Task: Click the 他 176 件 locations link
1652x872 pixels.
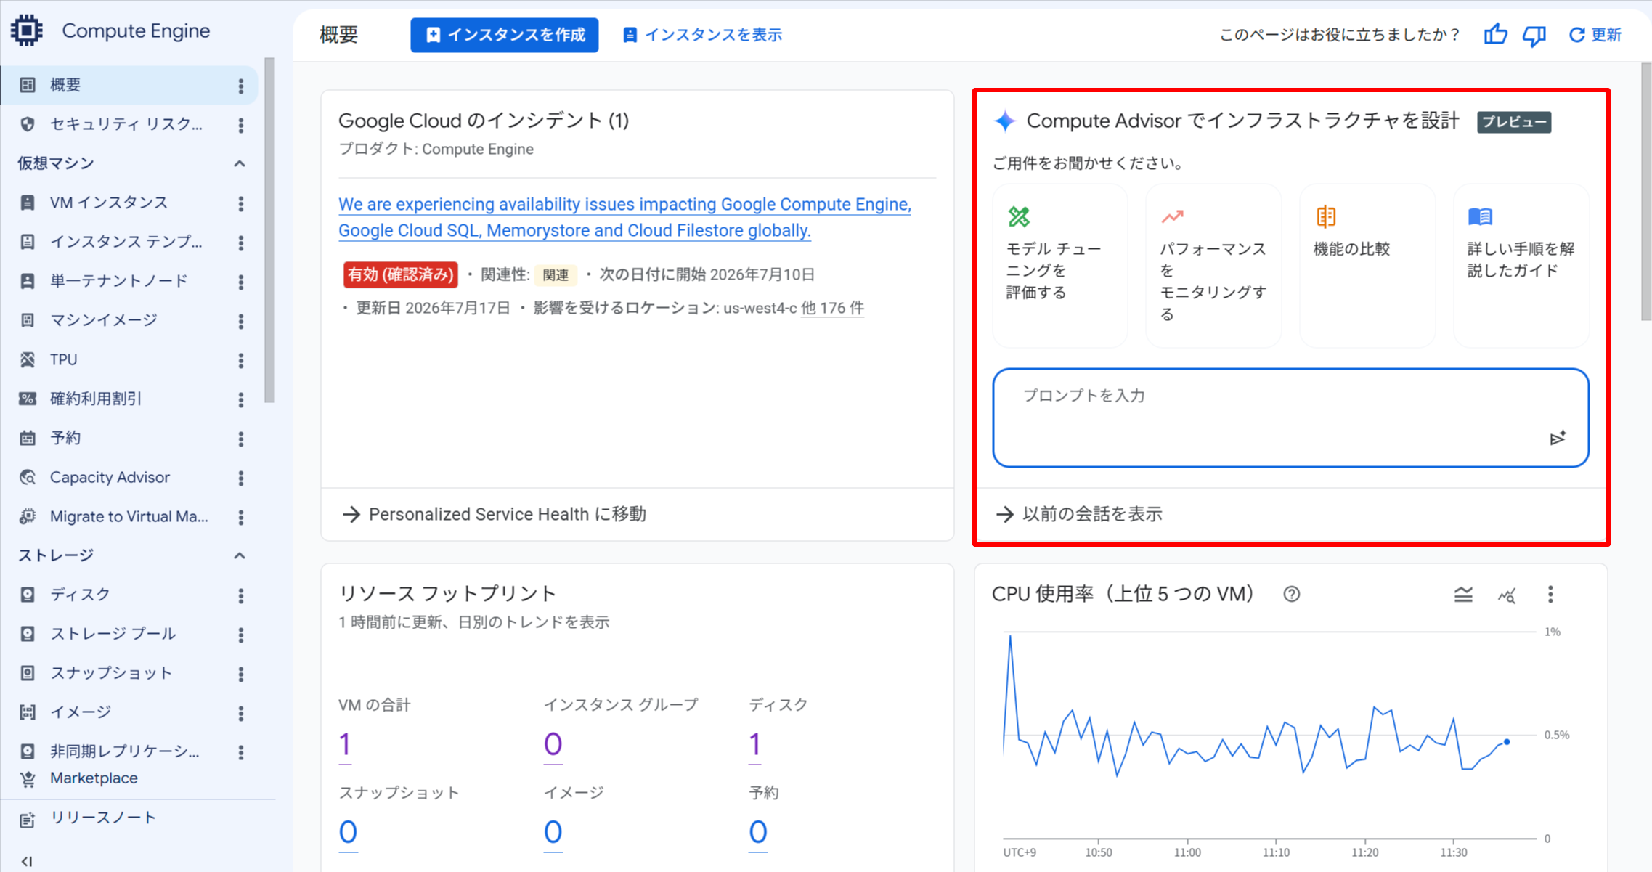Action: [832, 308]
